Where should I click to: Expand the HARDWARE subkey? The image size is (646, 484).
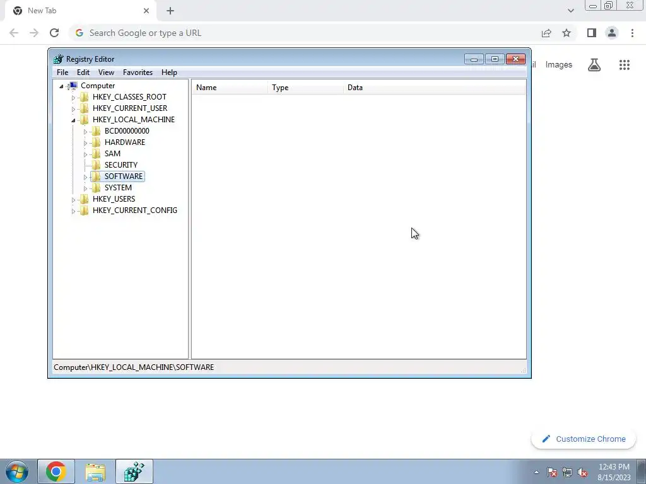click(85, 143)
